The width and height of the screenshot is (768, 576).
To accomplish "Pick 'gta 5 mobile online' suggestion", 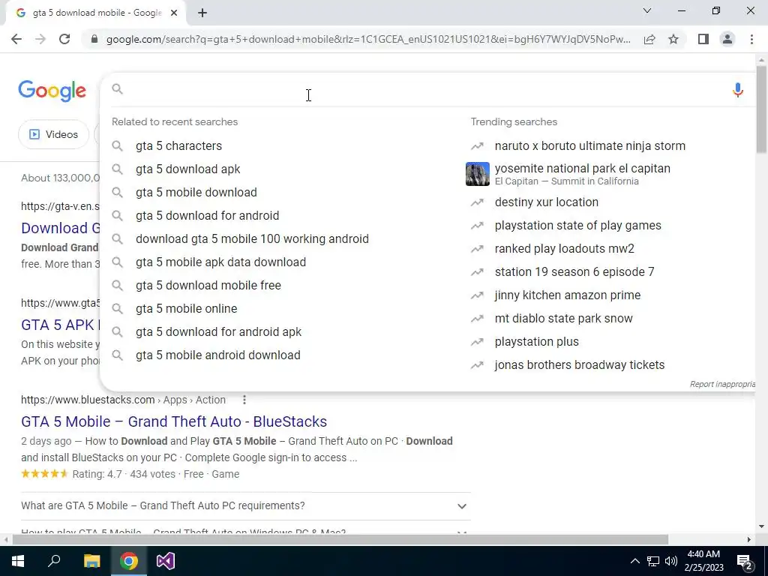I will (x=186, y=308).
